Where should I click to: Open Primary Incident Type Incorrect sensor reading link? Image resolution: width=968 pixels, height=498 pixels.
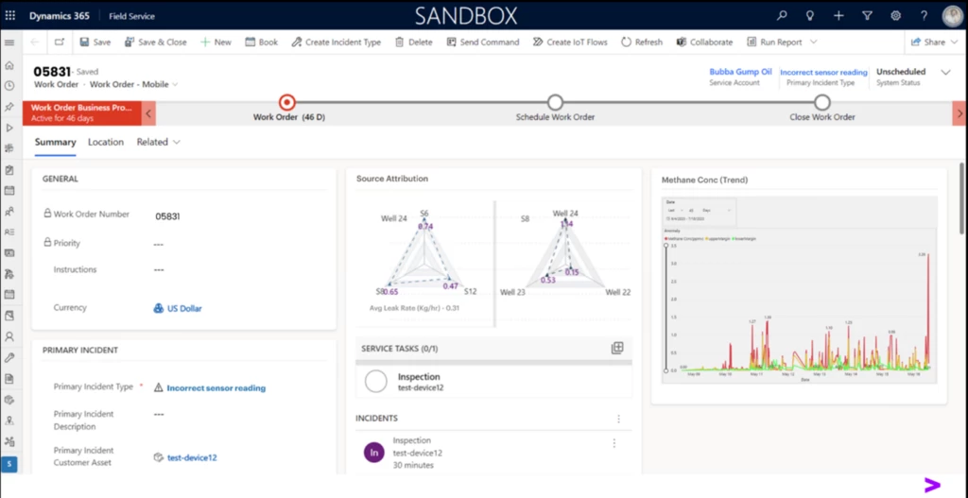pos(216,388)
